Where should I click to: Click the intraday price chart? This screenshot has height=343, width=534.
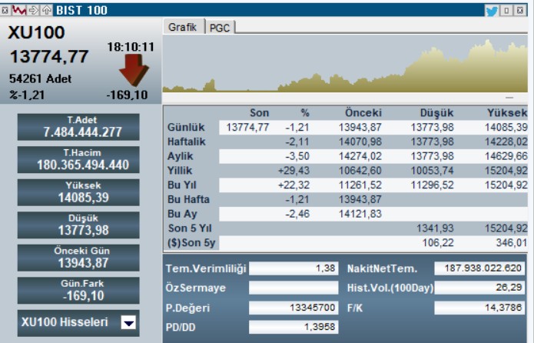(x=345, y=64)
